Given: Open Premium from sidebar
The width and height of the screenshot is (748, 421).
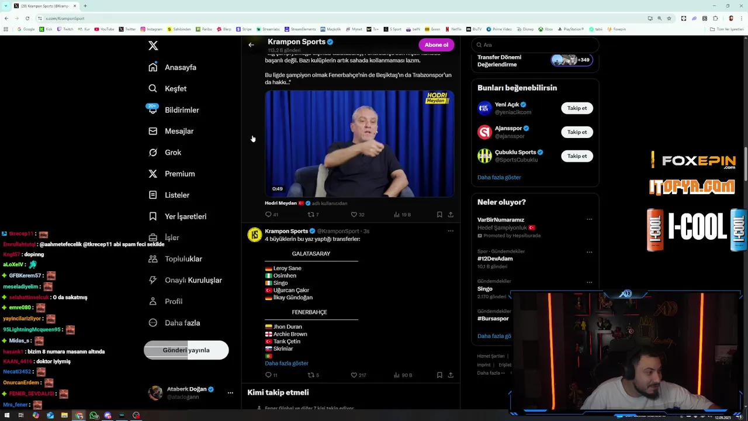Looking at the screenshot, I should 171,174.
